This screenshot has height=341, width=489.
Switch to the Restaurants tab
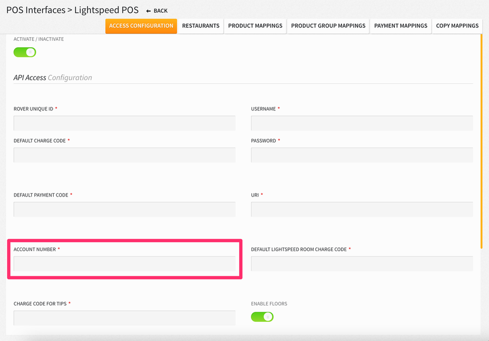(x=201, y=26)
